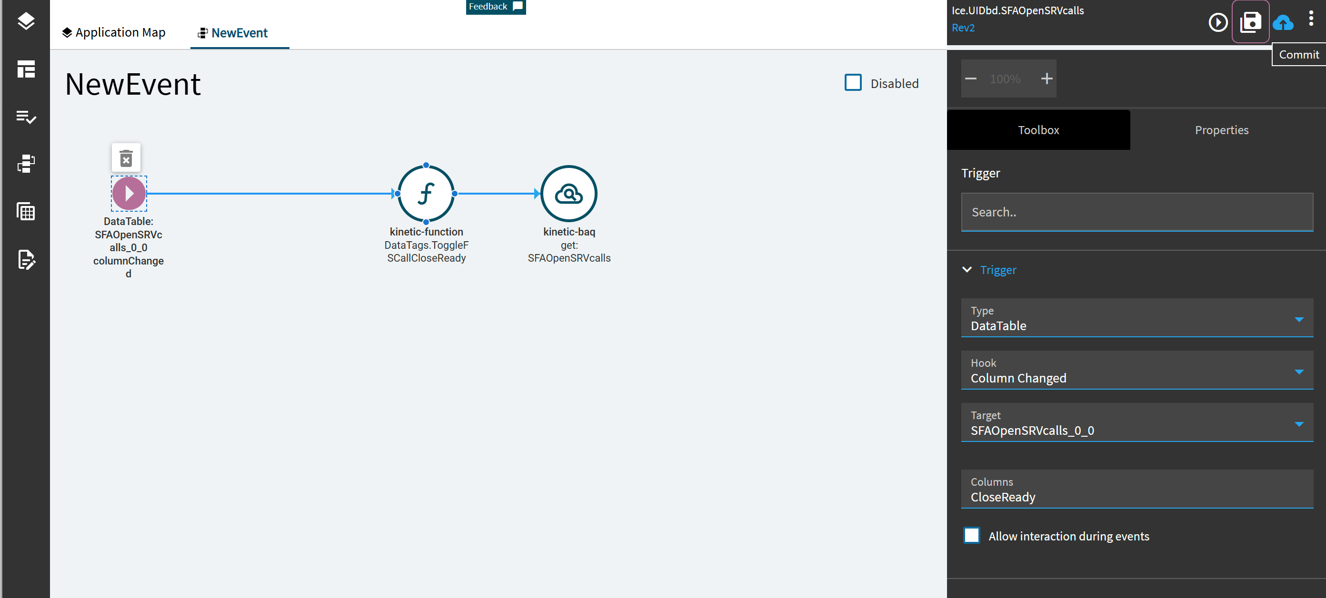The image size is (1326, 598).
Task: Enable Allow interaction during events
Action: 971,535
